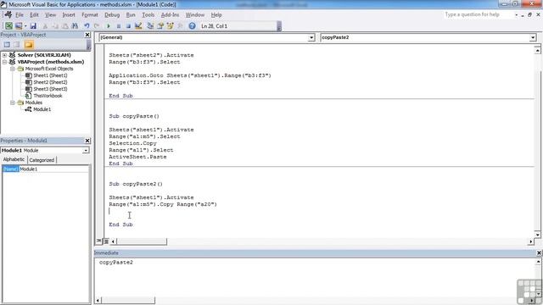Click the Break pause icon
This screenshot has width=543, height=305.
point(119,26)
